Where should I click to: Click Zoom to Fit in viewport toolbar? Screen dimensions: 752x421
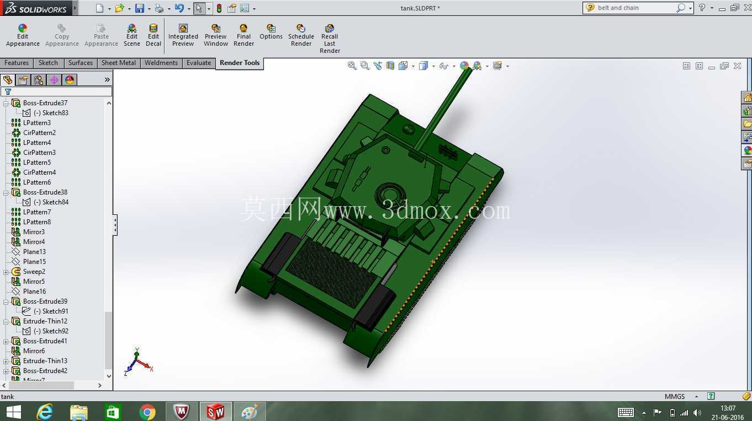point(352,66)
